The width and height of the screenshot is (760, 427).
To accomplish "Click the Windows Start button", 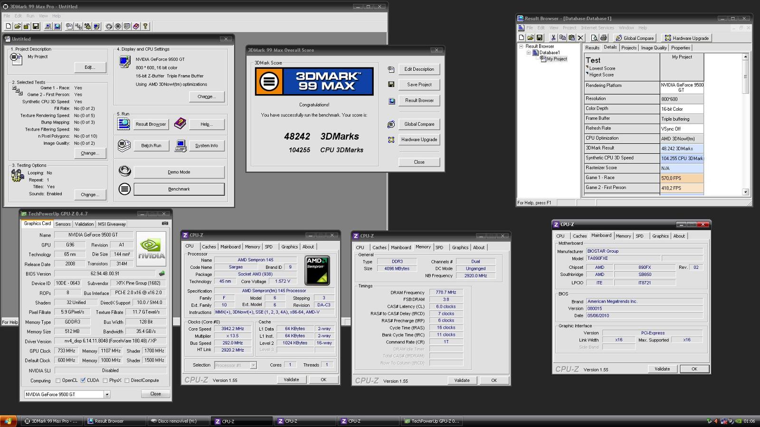I will 9,421.
